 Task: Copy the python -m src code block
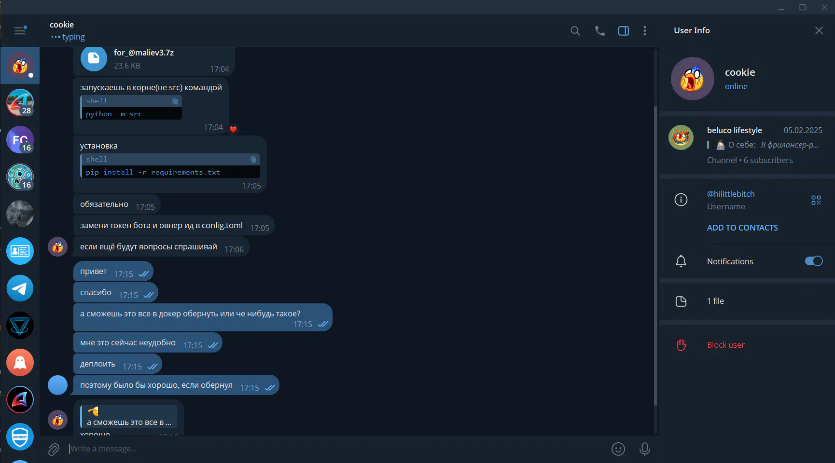point(175,101)
